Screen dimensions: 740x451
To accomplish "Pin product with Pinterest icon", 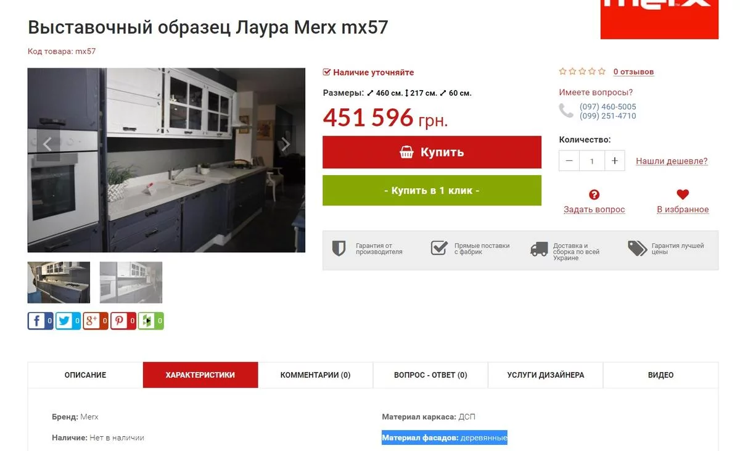I will pyautogui.click(x=119, y=321).
